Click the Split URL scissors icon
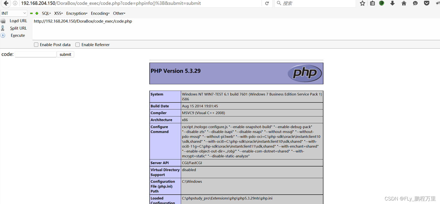The width and height of the screenshot is (440, 204). (3, 28)
